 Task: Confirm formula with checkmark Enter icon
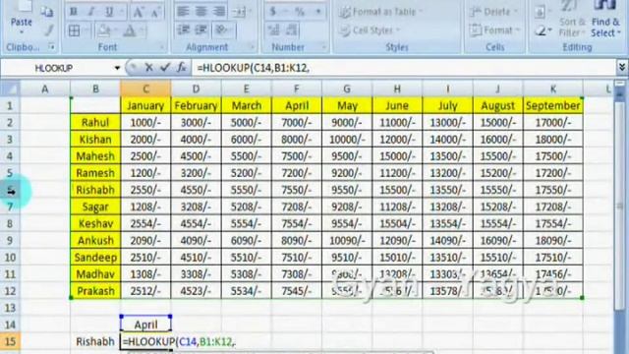165,68
